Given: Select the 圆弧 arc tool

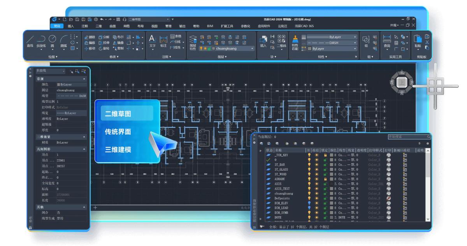Looking at the screenshot, I should click(x=63, y=41).
